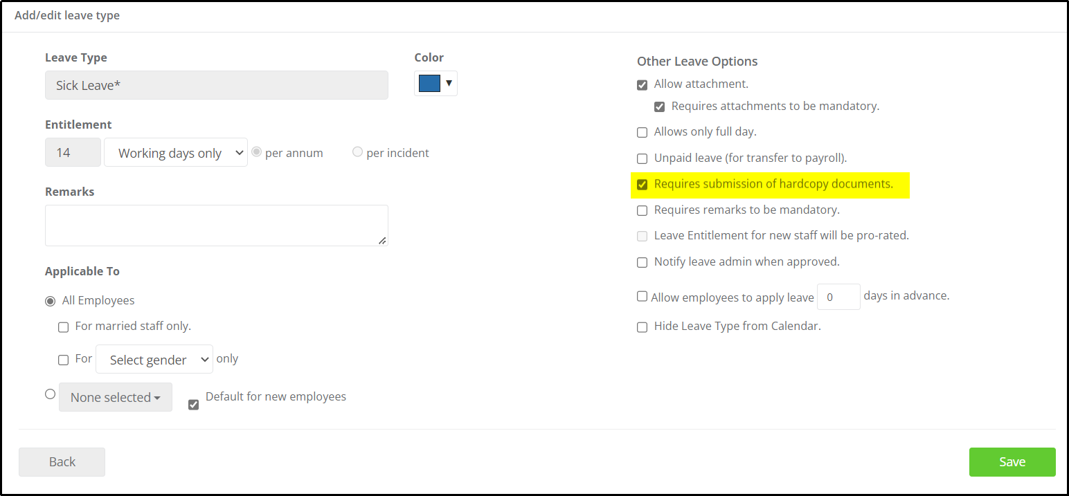The height and width of the screenshot is (496, 1069).
Task: Check Leave Entitlement pro-rated for new staff
Action: pyautogui.click(x=642, y=237)
